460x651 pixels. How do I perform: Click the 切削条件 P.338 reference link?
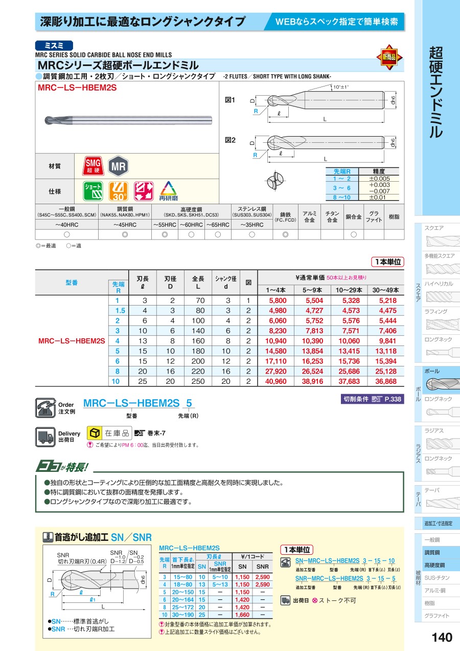(x=372, y=399)
